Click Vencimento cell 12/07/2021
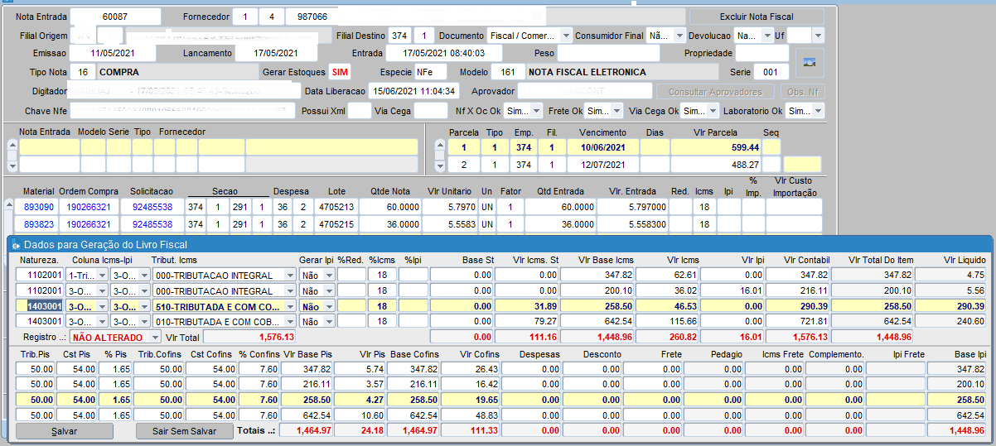996x446 pixels. (602, 165)
